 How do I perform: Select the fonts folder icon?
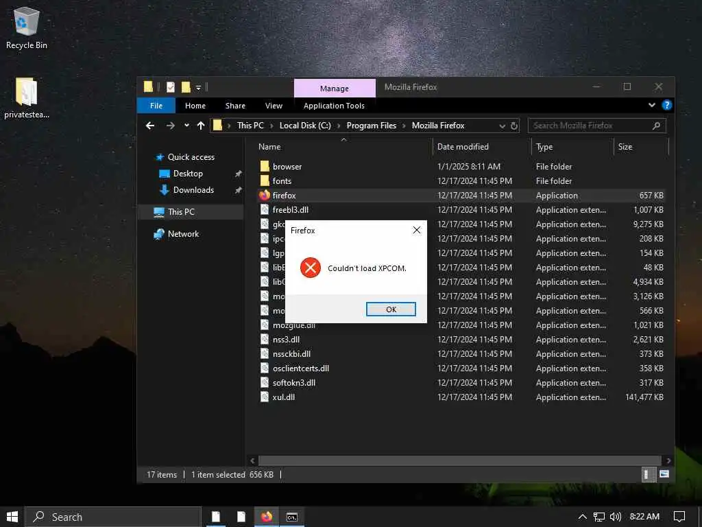pos(265,180)
